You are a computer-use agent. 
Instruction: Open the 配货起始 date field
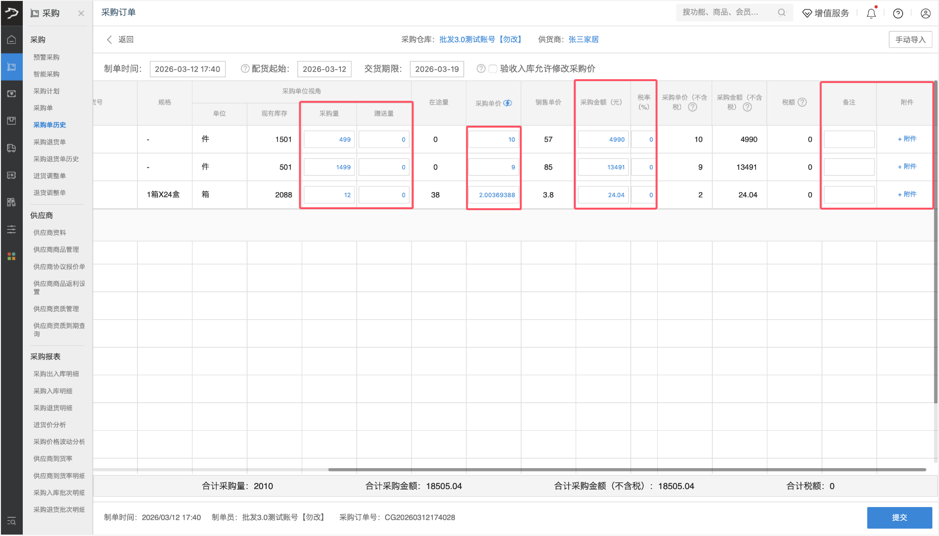[324, 69]
